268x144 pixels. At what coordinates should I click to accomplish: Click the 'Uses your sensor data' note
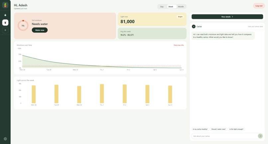tap(255, 27)
